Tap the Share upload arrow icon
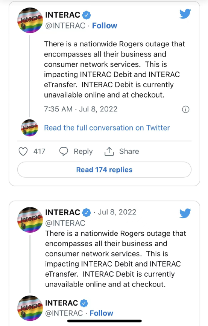This screenshot has height=326, width=208. pyautogui.click(x=109, y=151)
